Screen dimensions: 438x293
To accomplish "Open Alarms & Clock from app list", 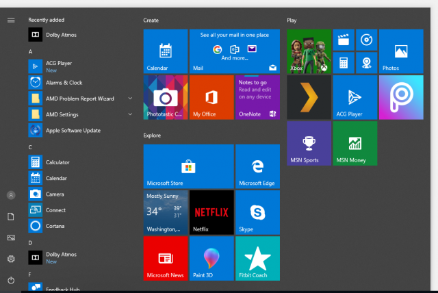I will point(80,82).
